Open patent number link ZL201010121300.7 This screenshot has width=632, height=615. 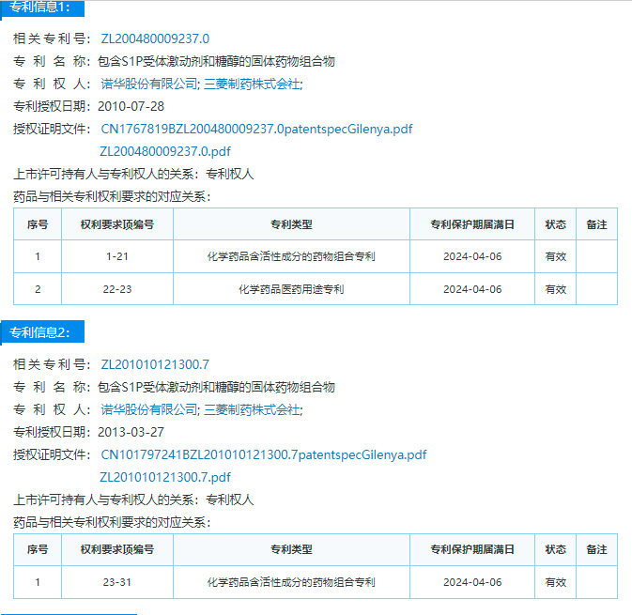(155, 364)
